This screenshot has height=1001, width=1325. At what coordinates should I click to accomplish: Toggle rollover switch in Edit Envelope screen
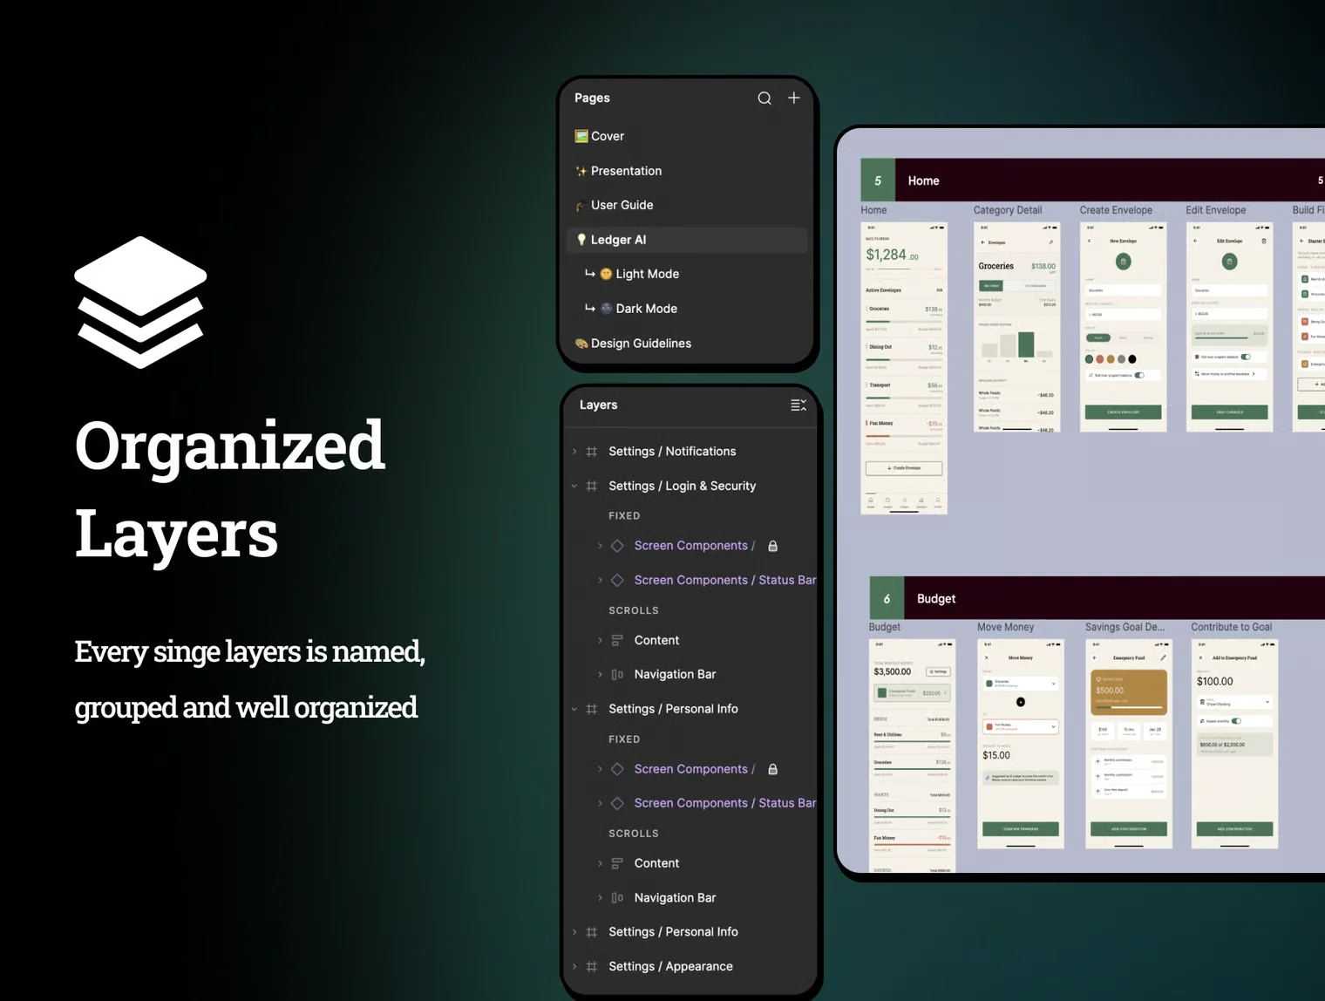[x=1246, y=357]
